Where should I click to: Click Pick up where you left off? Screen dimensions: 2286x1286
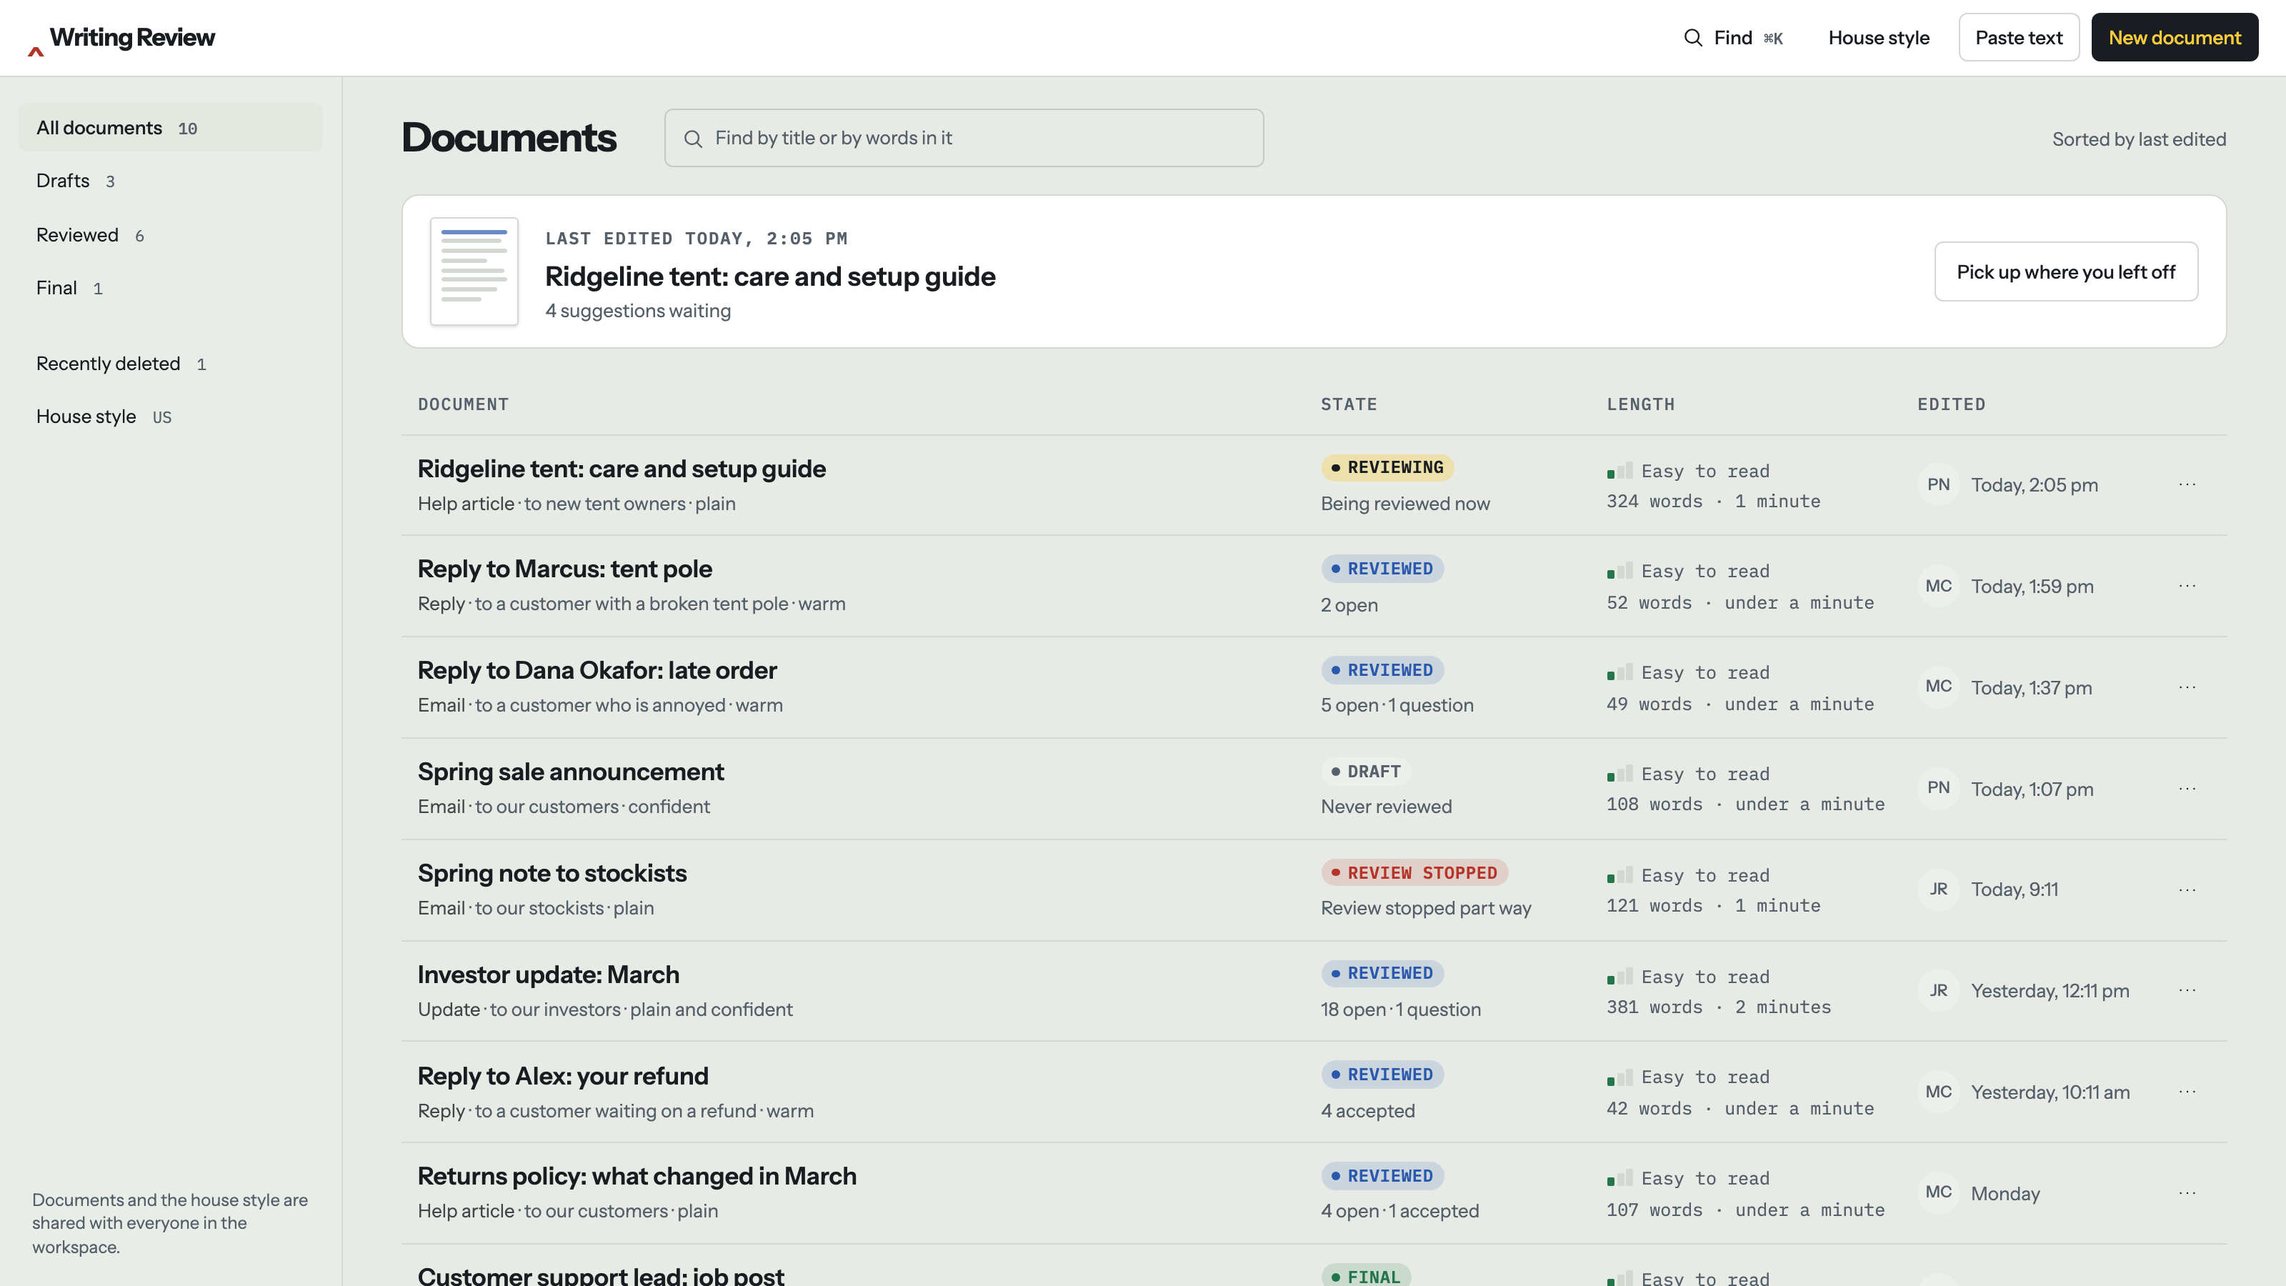(2066, 271)
